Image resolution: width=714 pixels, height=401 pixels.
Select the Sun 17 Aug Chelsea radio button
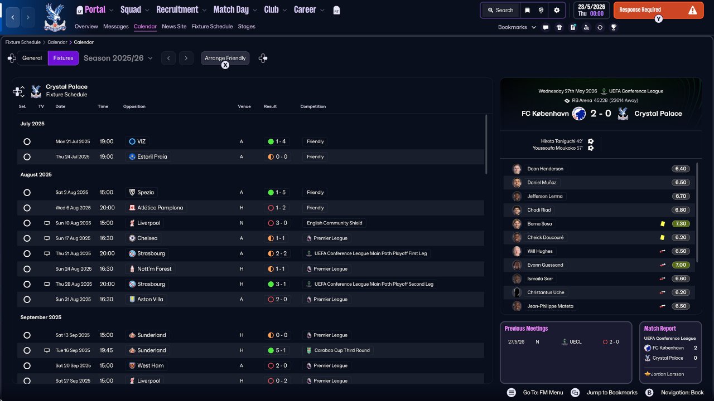[x=27, y=238]
